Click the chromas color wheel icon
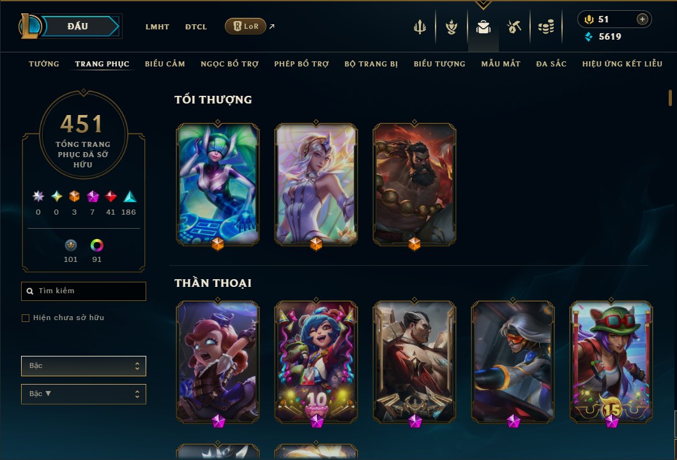This screenshot has width=677, height=460. [96, 245]
